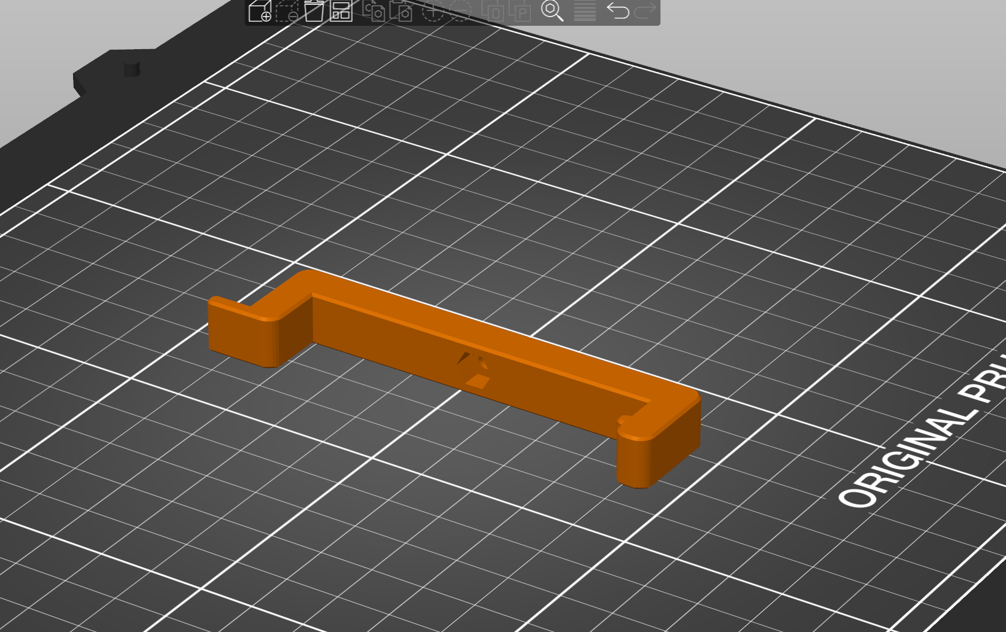Image resolution: width=1006 pixels, height=632 pixels.
Task: Click the embossed logo on the model
Action: point(472,369)
